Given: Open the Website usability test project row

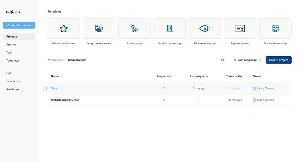Looking at the screenshot, I should (x=65, y=100).
